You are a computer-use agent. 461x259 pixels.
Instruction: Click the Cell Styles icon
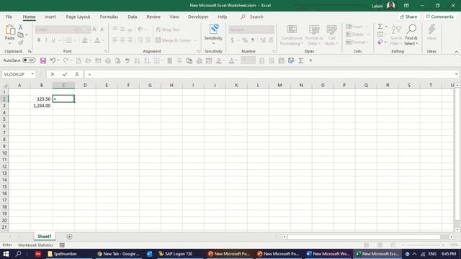tap(331, 29)
